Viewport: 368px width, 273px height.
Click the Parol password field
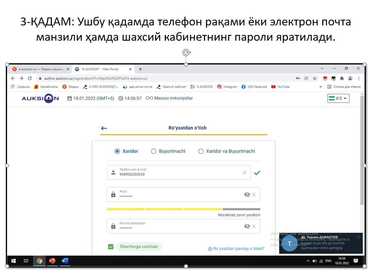point(184,194)
